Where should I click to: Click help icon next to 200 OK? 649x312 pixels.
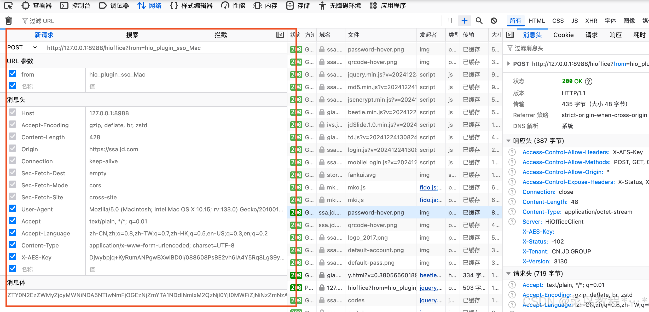pyautogui.click(x=589, y=82)
